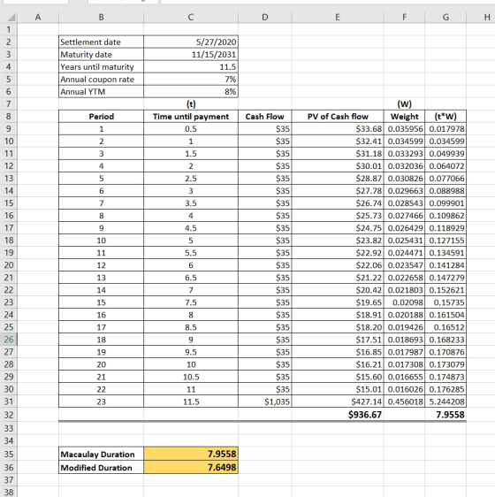
Task: Select row 26 header
Action: pyautogui.click(x=9, y=340)
